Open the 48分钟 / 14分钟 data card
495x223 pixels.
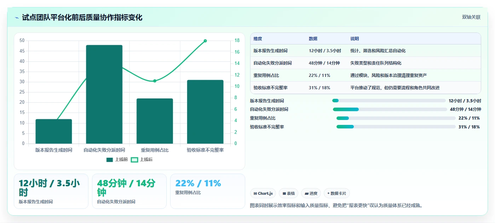tap(129, 191)
